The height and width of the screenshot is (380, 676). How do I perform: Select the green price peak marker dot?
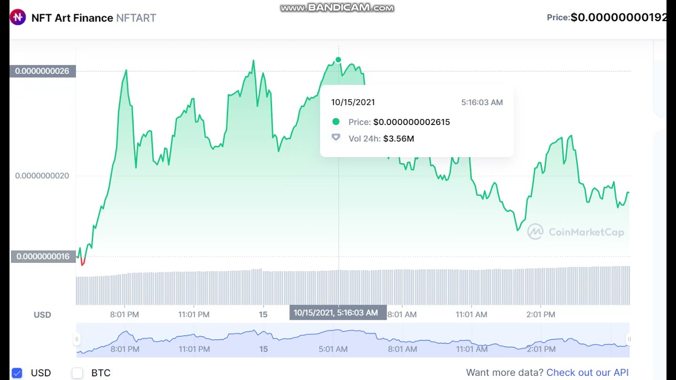(338, 60)
